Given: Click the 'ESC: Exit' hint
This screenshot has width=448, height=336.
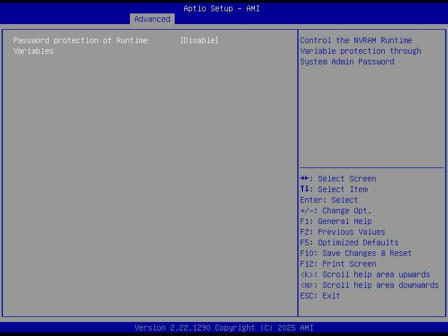Looking at the screenshot, I should pyautogui.click(x=320, y=296).
